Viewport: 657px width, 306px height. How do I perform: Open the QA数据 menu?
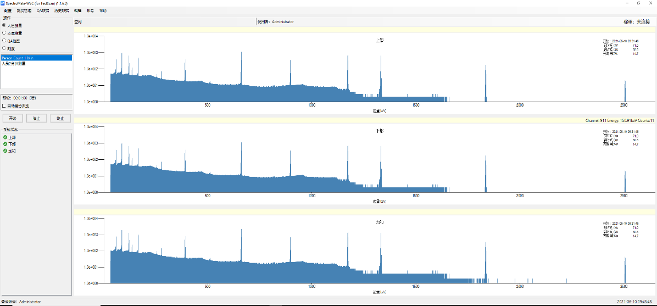[x=42, y=10]
